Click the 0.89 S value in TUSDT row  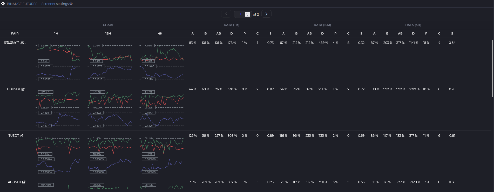click(x=270, y=135)
